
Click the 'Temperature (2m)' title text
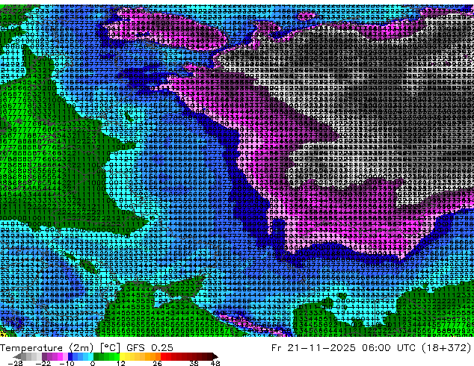tap(46, 348)
